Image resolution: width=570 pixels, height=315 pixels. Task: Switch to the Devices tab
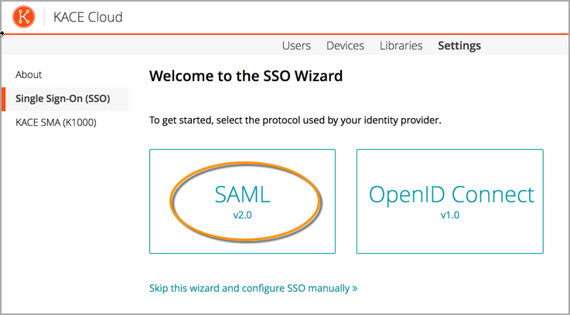point(345,46)
